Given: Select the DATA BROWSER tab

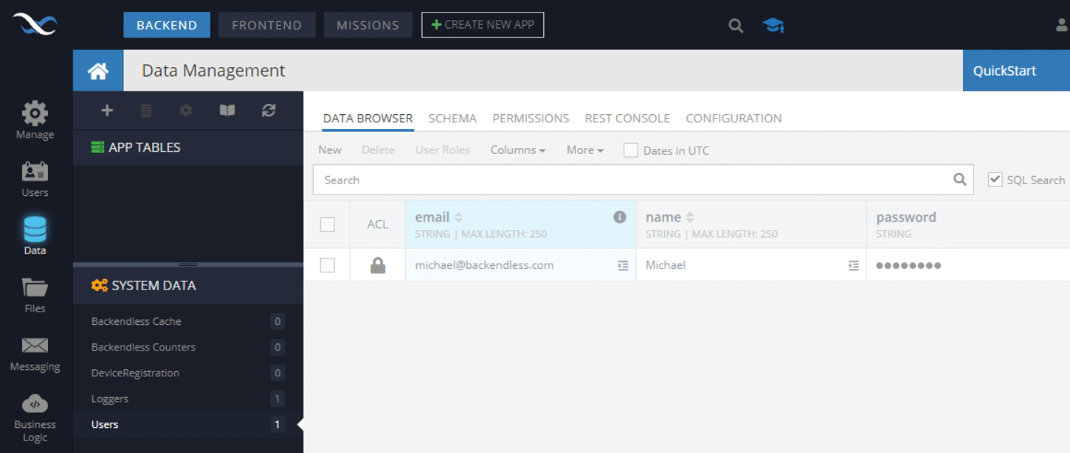Looking at the screenshot, I should (x=368, y=119).
